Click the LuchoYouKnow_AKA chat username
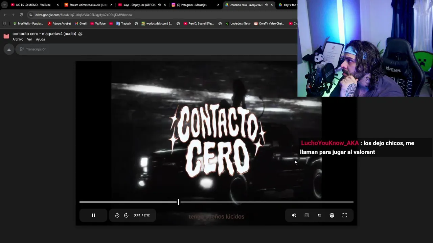Image resolution: width=433 pixels, height=243 pixels. (330, 143)
